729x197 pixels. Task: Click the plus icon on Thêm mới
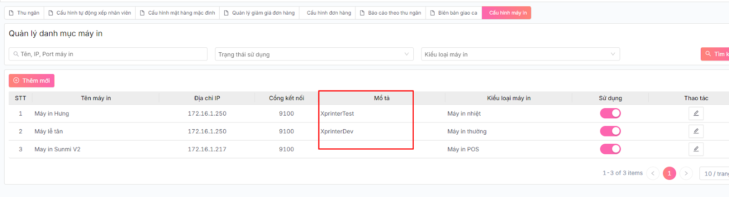point(16,81)
